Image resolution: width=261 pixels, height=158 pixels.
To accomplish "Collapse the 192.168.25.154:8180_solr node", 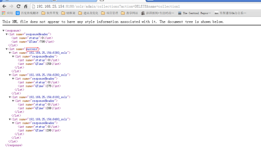I will click(x=10, y=97).
